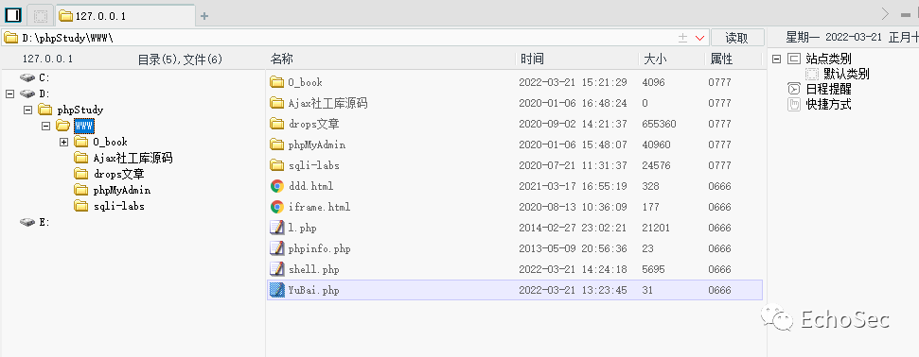Click the C: drive icon in tree
Image resolution: width=919 pixels, height=357 pixels.
(27, 77)
